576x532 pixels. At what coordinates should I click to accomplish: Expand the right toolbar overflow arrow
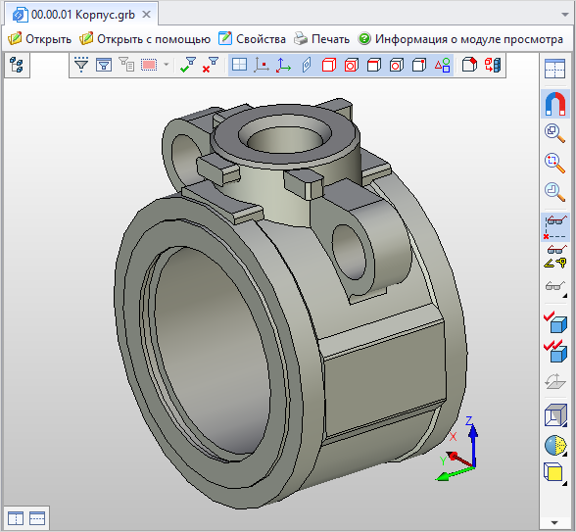(x=554, y=522)
